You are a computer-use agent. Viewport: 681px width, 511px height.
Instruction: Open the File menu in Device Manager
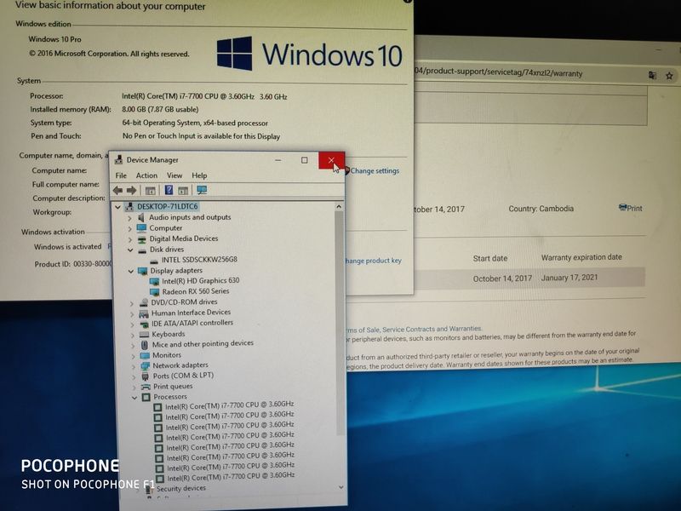click(x=121, y=175)
